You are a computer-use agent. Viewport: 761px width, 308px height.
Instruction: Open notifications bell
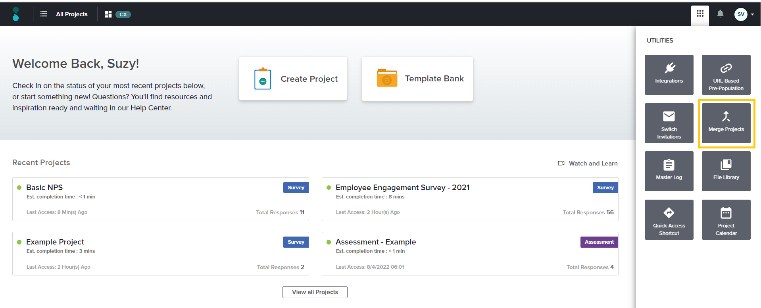720,14
